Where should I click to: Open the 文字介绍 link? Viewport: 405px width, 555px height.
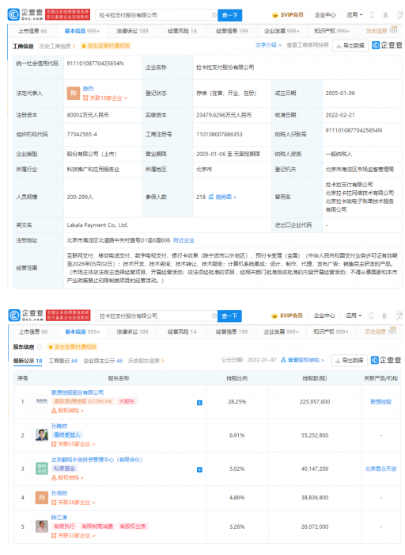coord(268,45)
